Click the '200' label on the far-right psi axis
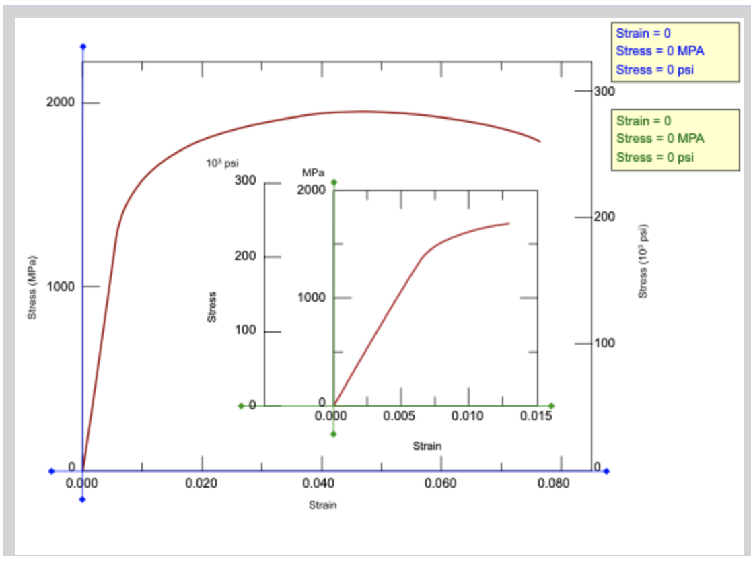 click(604, 217)
